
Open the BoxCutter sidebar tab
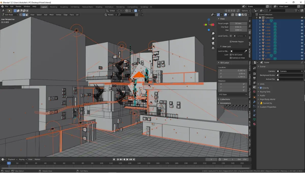(x=250, y=104)
